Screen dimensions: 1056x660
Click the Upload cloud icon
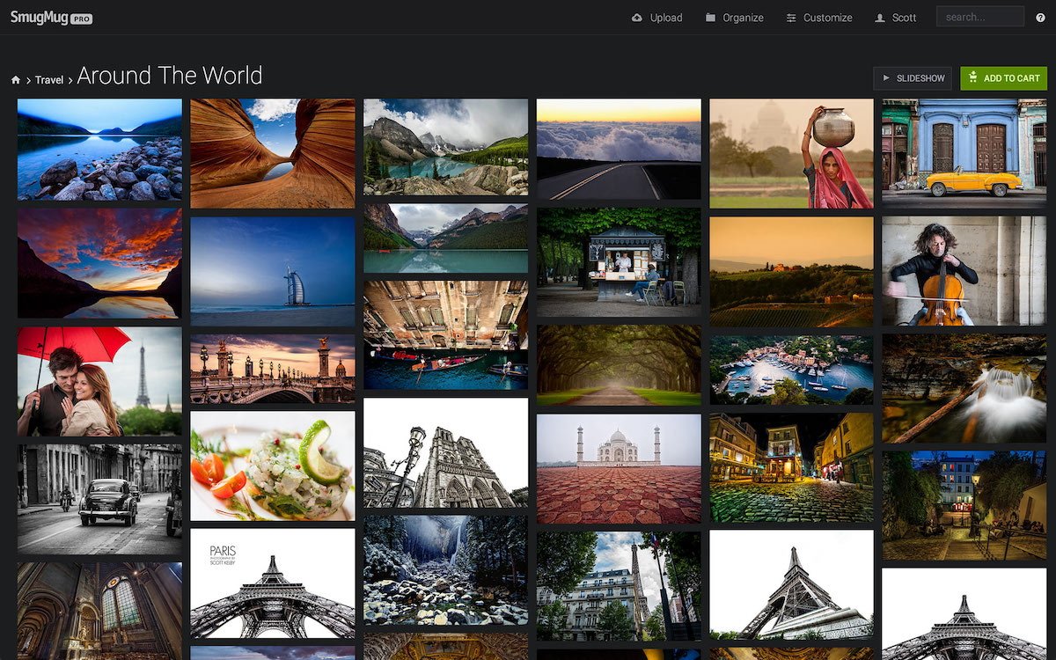click(637, 18)
